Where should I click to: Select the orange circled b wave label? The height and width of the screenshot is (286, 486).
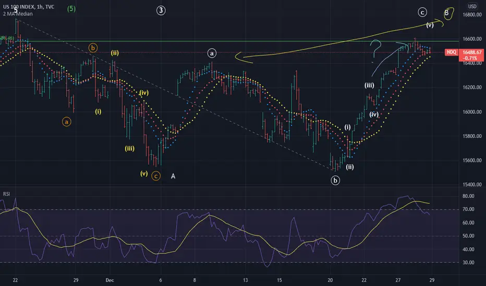[93, 48]
